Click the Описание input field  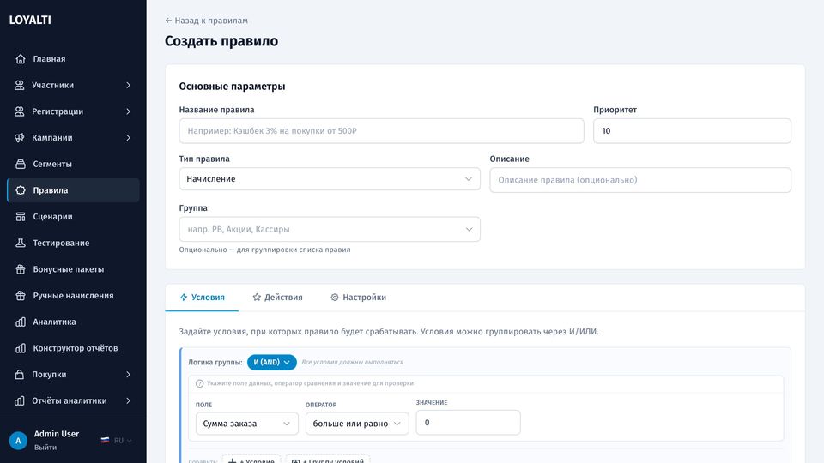click(640, 180)
